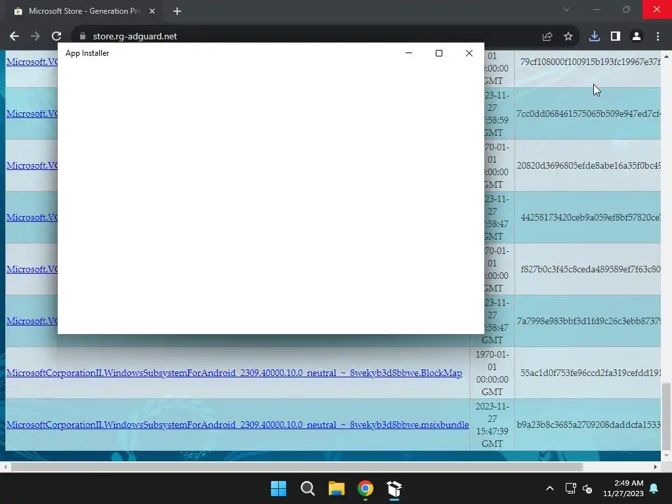Switch to Chrome from taskbar
The width and height of the screenshot is (672, 504).
point(366,488)
